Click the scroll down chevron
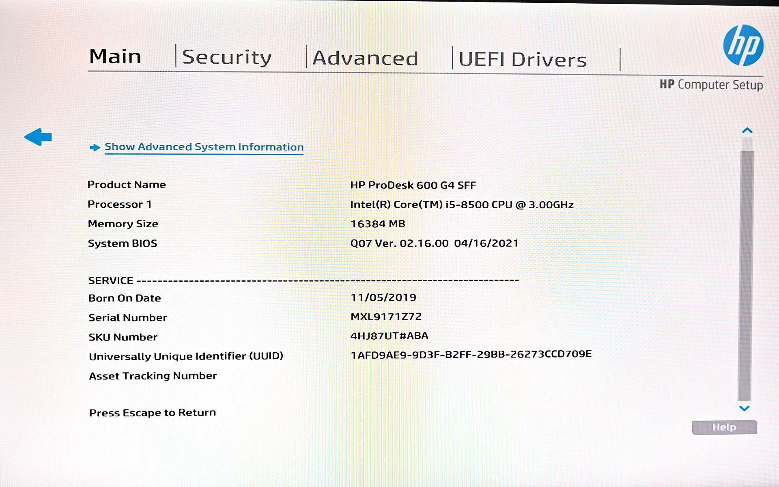This screenshot has width=779, height=487. [744, 408]
